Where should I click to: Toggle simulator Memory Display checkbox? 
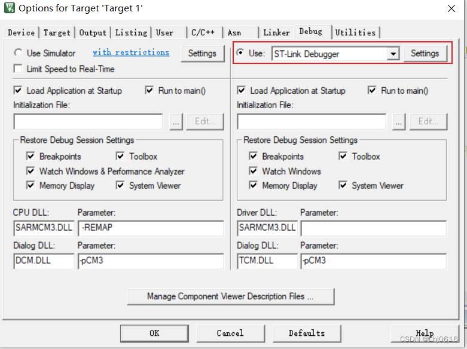tap(30, 185)
